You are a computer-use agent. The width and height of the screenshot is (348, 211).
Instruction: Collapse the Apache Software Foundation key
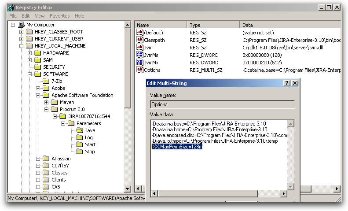(38, 95)
